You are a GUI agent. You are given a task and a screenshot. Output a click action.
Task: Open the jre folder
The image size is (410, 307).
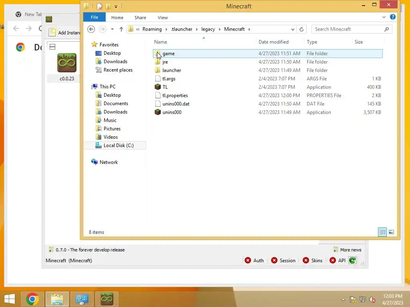coord(165,62)
